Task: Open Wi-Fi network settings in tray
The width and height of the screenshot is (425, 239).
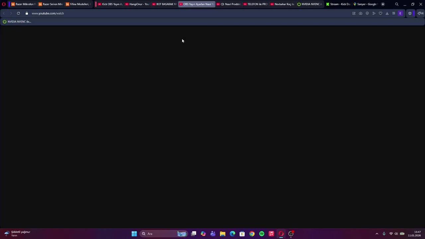Action: click(391, 234)
